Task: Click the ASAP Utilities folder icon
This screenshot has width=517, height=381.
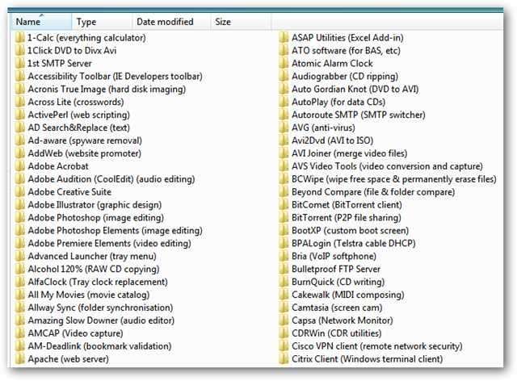Action: click(284, 38)
